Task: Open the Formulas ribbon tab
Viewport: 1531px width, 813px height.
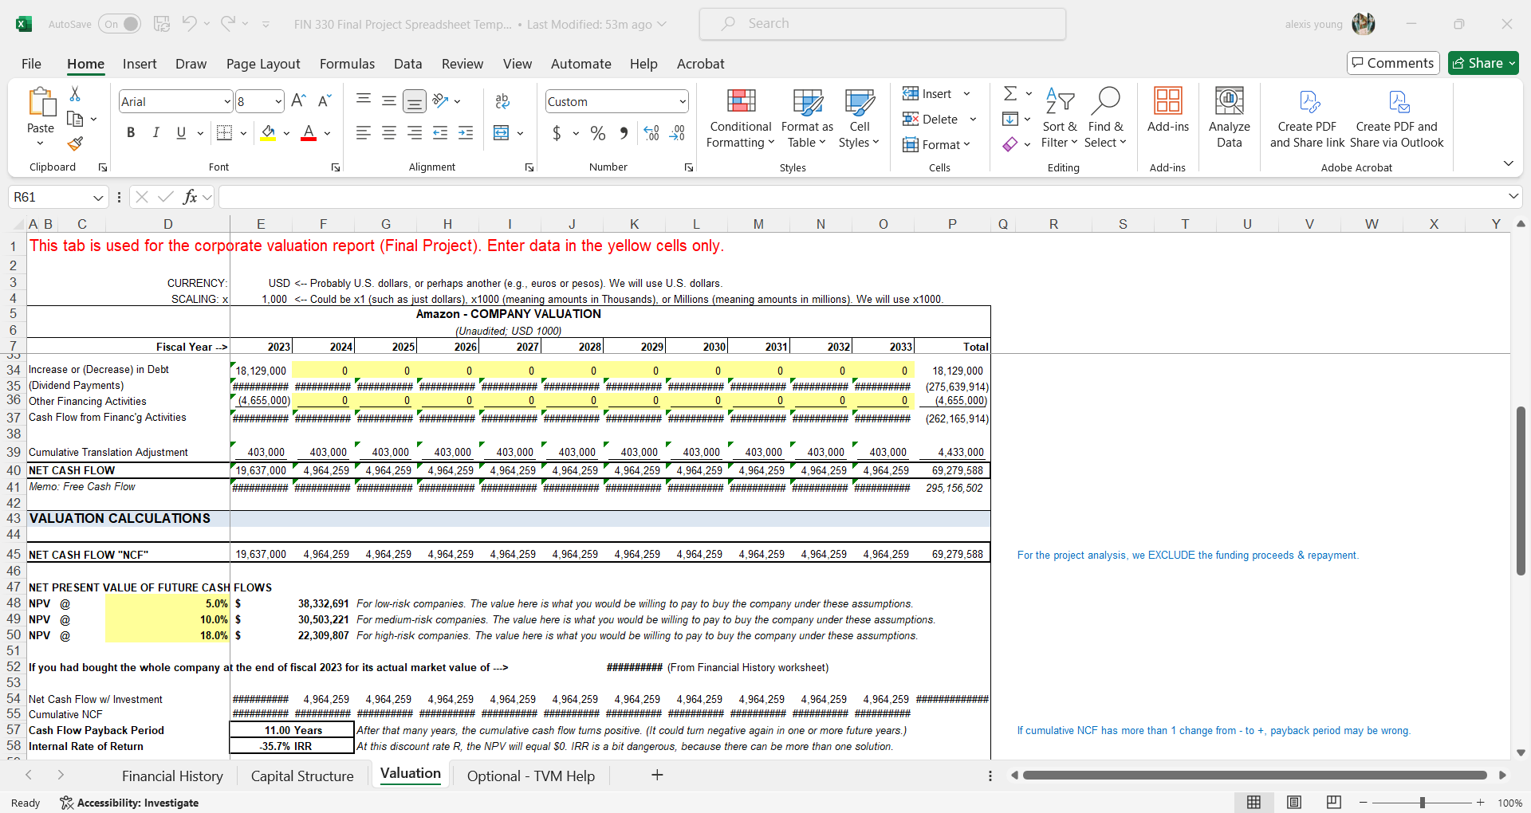Action: pyautogui.click(x=347, y=64)
